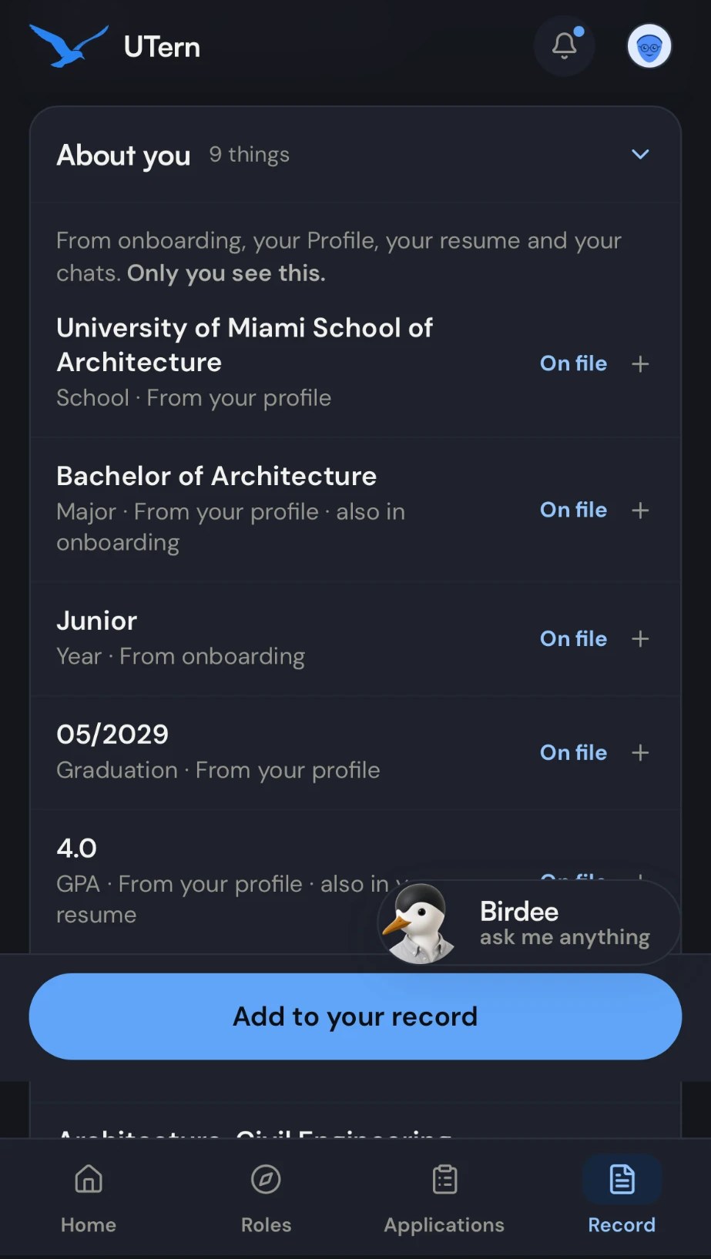
Task: Expand the Bachelor of Architecture plus icon
Action: click(x=640, y=510)
